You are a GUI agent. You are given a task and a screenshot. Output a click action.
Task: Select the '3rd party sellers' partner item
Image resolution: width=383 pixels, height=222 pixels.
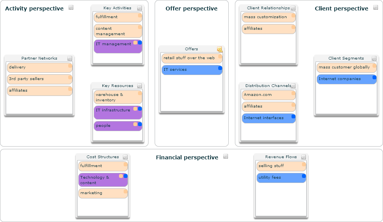pos(37,79)
